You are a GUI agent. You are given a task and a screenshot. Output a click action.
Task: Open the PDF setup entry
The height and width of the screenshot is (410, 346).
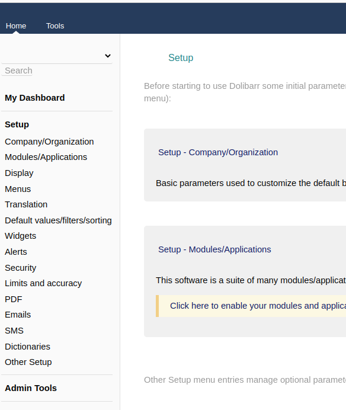pyautogui.click(x=14, y=299)
